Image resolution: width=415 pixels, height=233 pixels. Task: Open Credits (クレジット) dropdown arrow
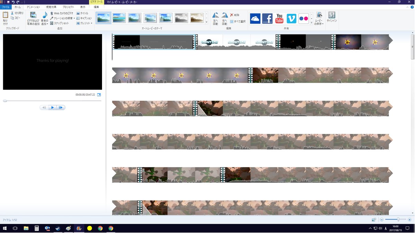click(91, 23)
